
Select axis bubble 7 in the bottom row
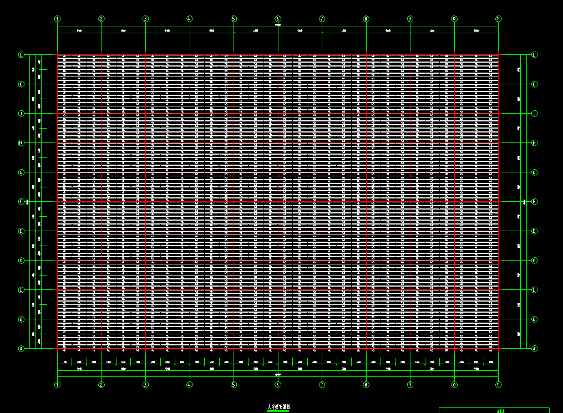pos(322,385)
